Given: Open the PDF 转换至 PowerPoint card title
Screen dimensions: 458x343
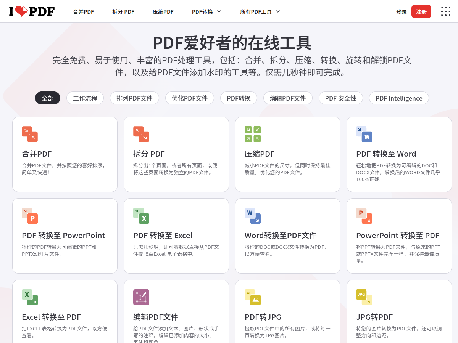Looking at the screenshot, I should tap(63, 236).
